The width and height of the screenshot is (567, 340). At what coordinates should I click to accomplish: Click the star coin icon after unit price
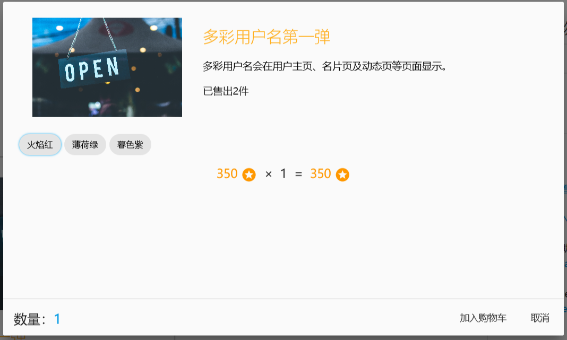coord(249,175)
